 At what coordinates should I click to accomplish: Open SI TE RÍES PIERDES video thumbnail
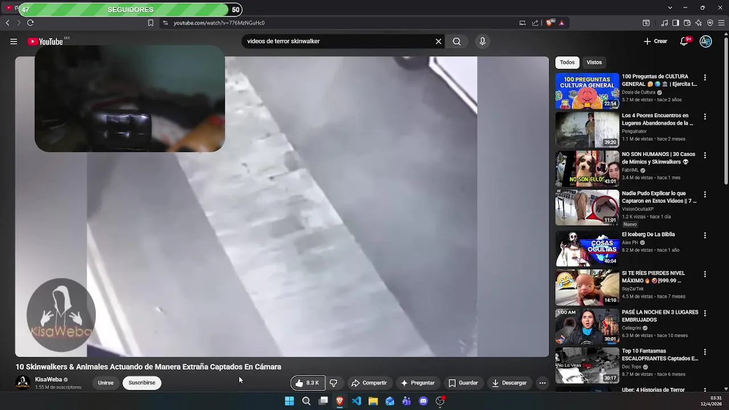tap(587, 288)
